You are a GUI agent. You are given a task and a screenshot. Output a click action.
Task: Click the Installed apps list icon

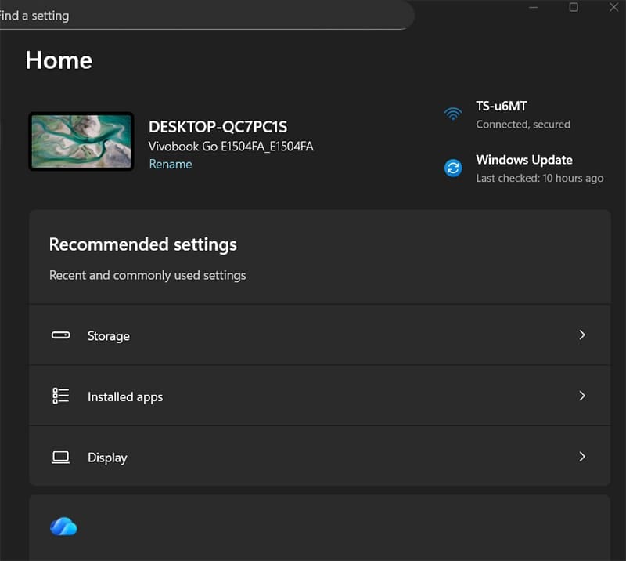tap(60, 396)
